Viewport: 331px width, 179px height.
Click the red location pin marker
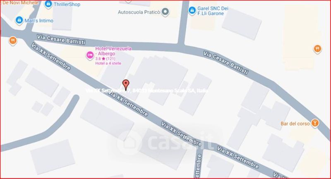126,85
